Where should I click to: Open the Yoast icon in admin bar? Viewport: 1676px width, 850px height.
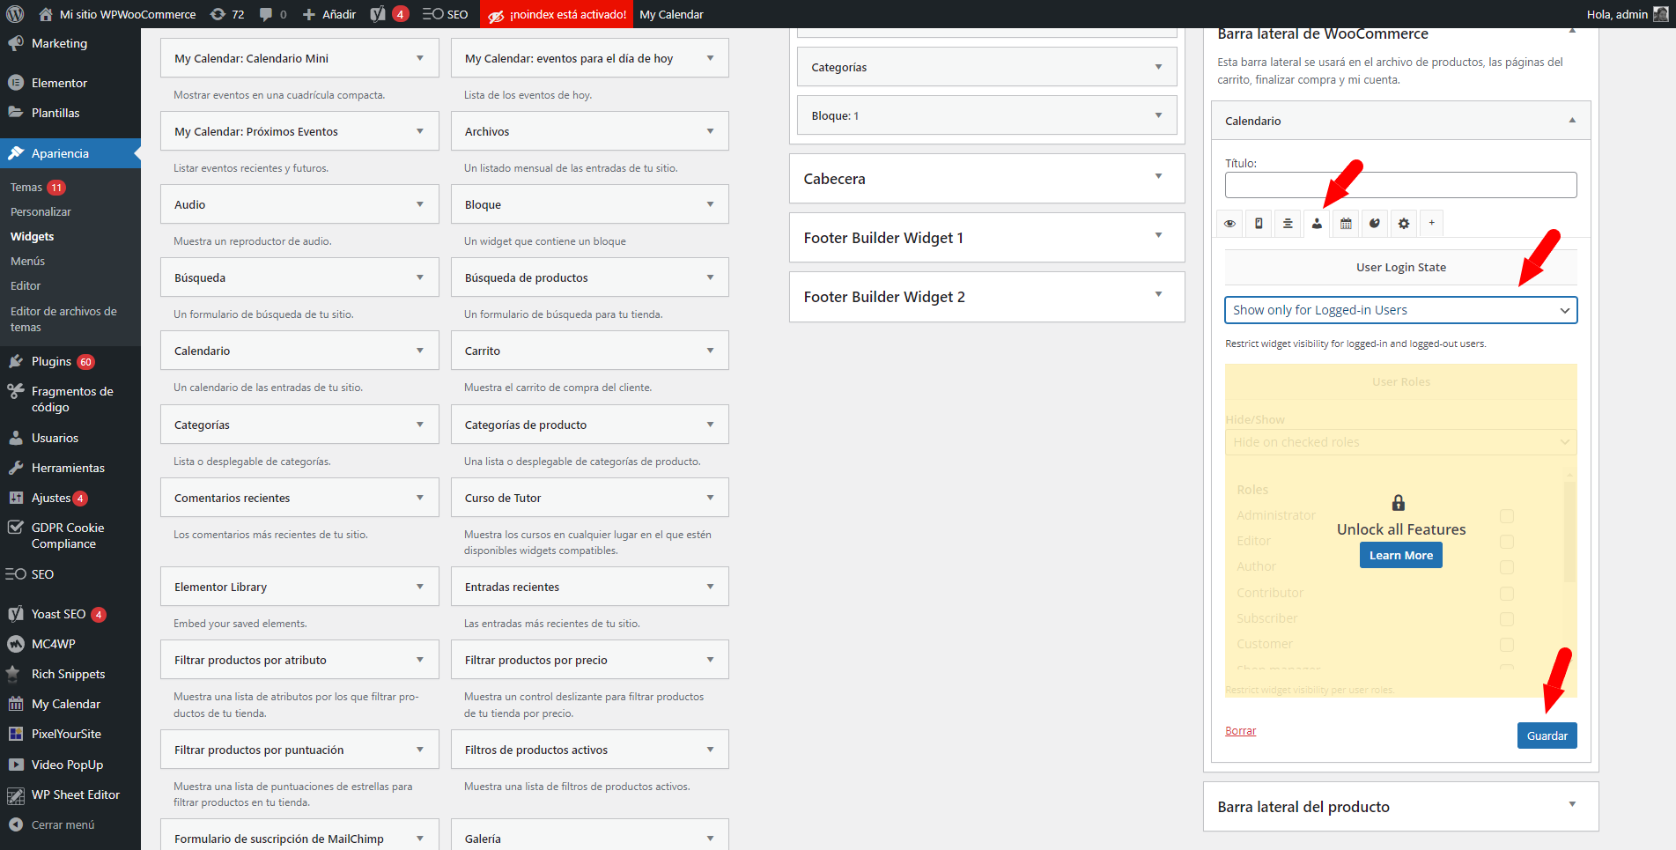point(389,14)
